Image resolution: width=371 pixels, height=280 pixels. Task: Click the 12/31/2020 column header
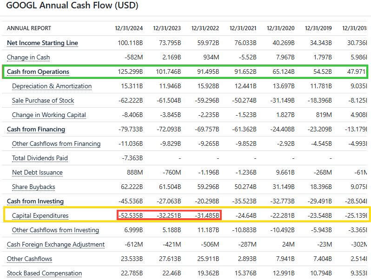pyautogui.click(x=281, y=28)
